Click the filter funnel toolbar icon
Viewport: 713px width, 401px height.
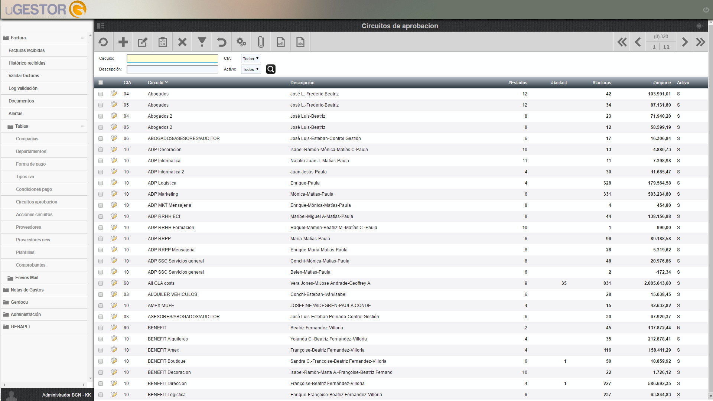pyautogui.click(x=202, y=42)
